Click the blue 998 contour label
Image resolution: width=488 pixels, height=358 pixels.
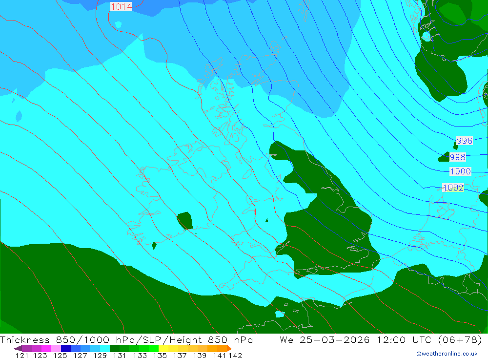tap(458, 157)
